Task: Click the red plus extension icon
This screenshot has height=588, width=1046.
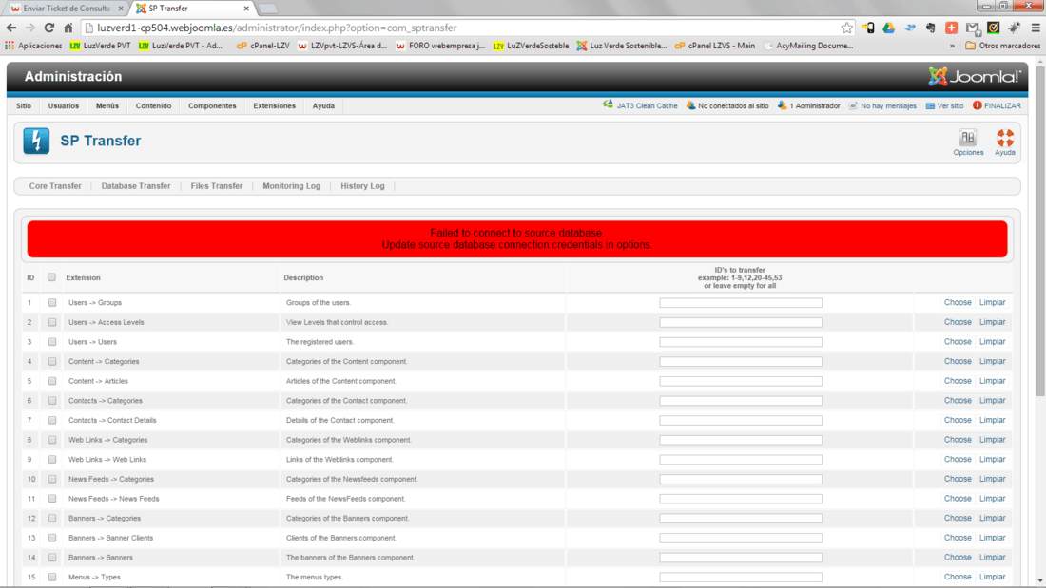Action: pos(951,28)
